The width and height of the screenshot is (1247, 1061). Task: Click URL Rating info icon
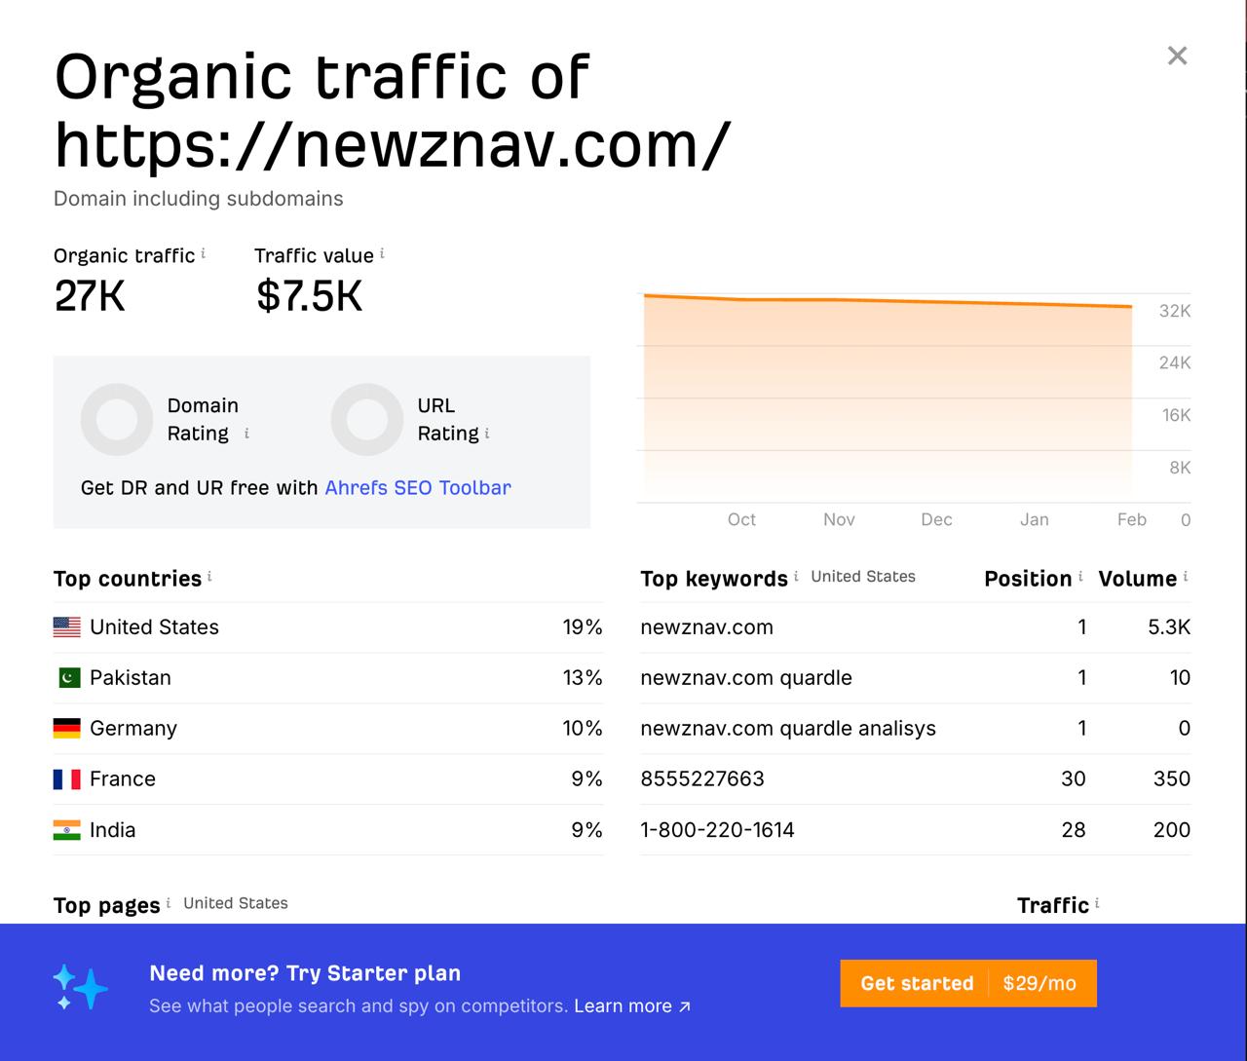[x=487, y=434]
